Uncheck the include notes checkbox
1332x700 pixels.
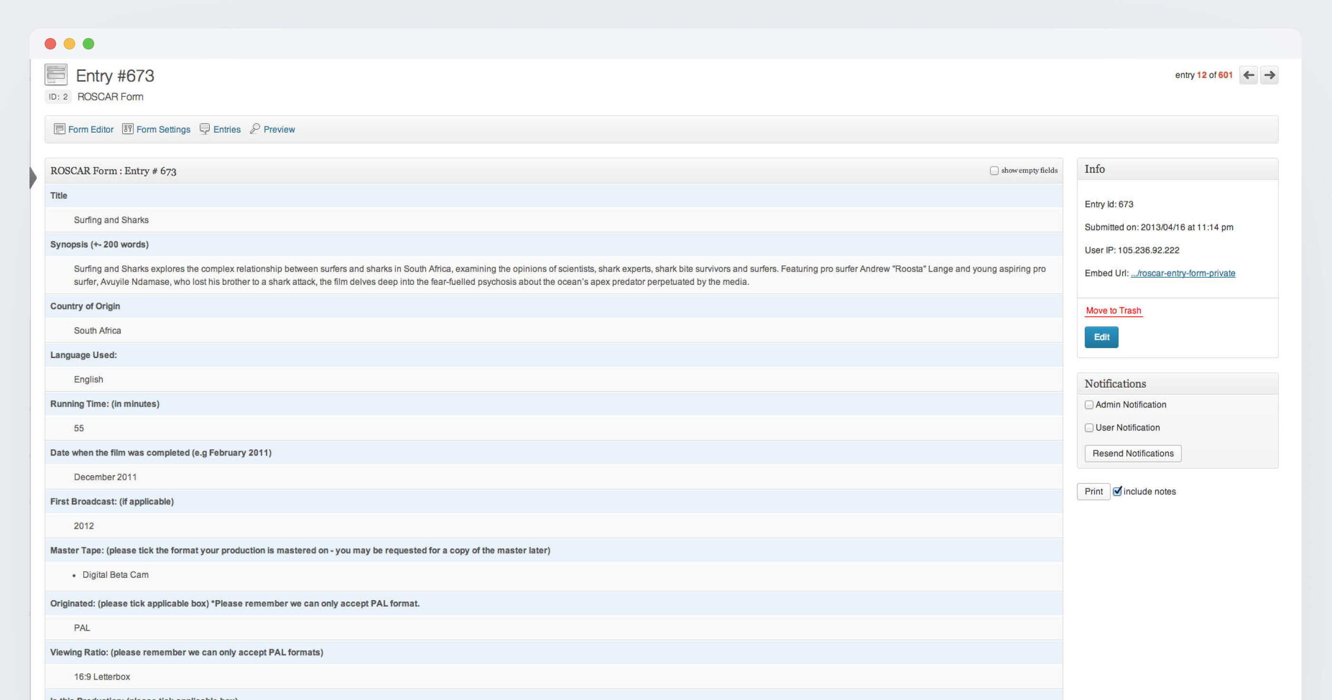(1117, 491)
